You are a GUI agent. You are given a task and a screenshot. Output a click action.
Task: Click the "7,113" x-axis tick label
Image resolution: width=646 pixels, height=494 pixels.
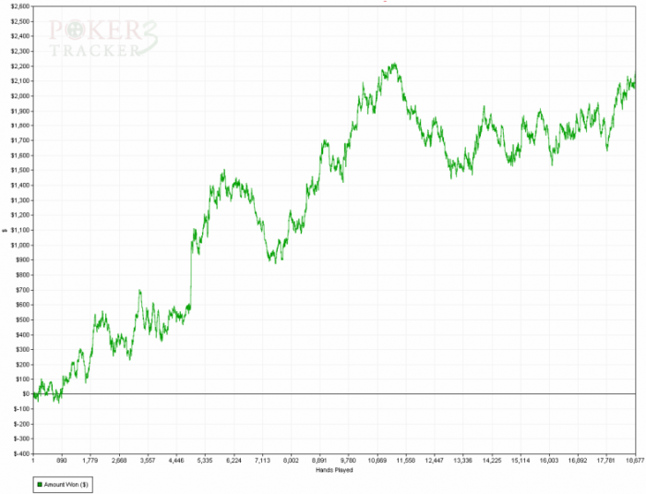pyautogui.click(x=262, y=460)
